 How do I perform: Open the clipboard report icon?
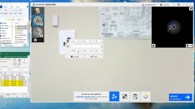click(135, 96)
